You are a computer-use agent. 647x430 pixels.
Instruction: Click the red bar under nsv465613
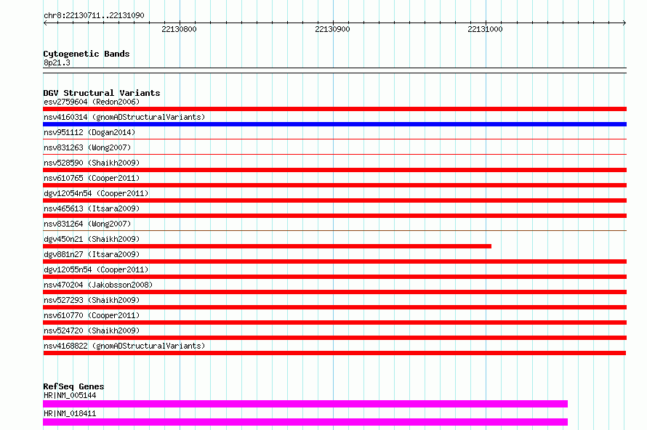(334, 216)
